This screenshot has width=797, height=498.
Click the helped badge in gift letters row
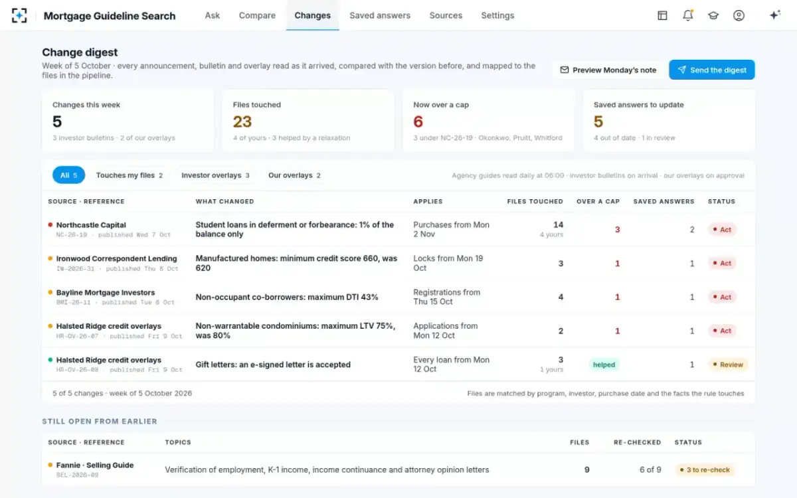(604, 365)
